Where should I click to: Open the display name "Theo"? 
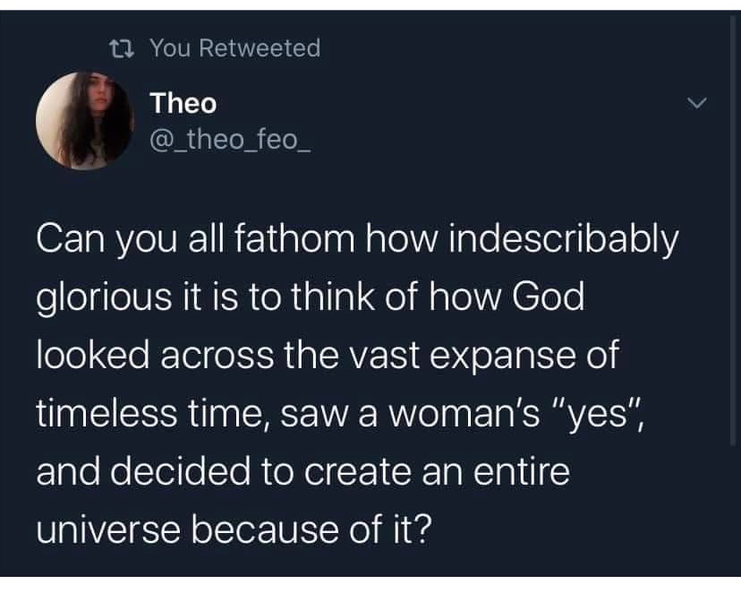click(x=183, y=104)
